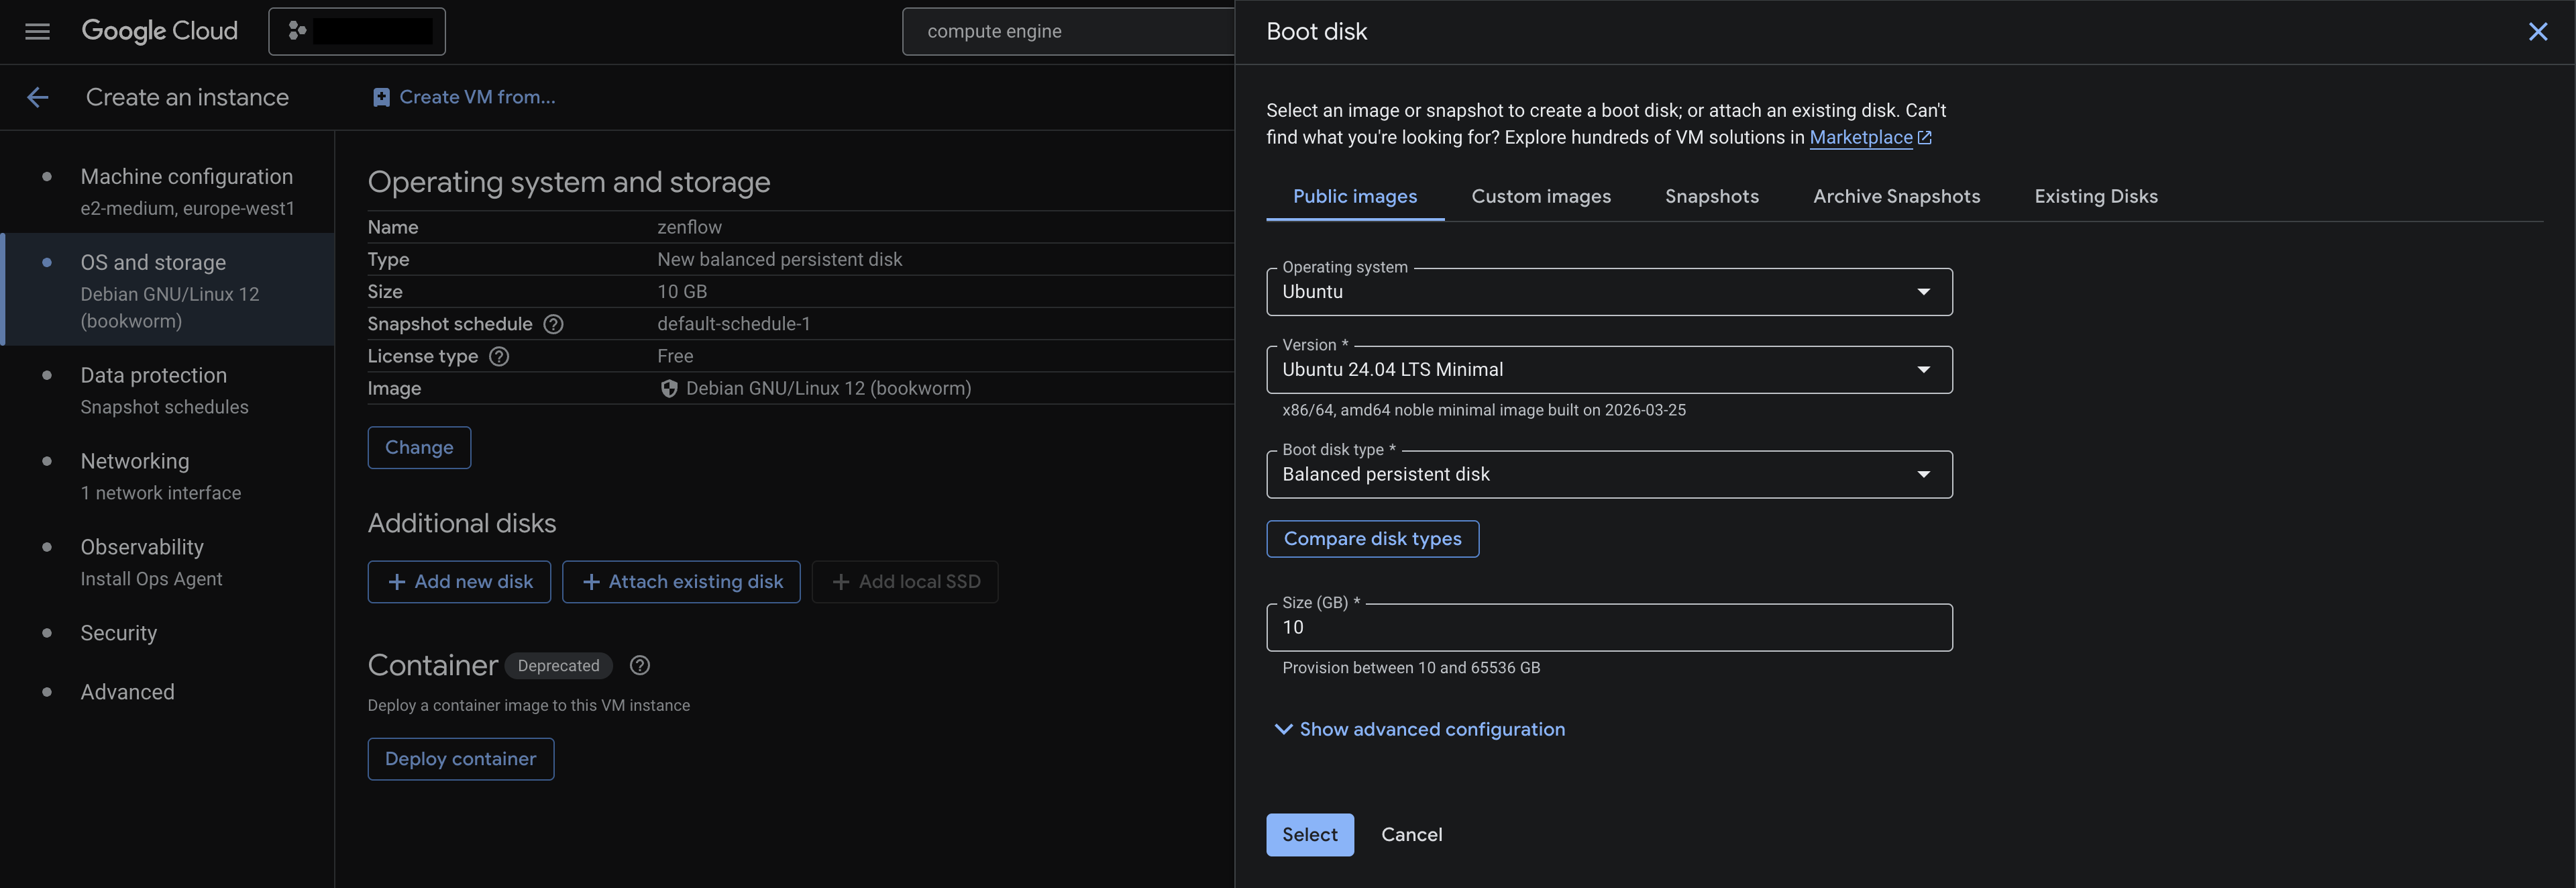Close the Boot disk panel

(x=2538, y=31)
